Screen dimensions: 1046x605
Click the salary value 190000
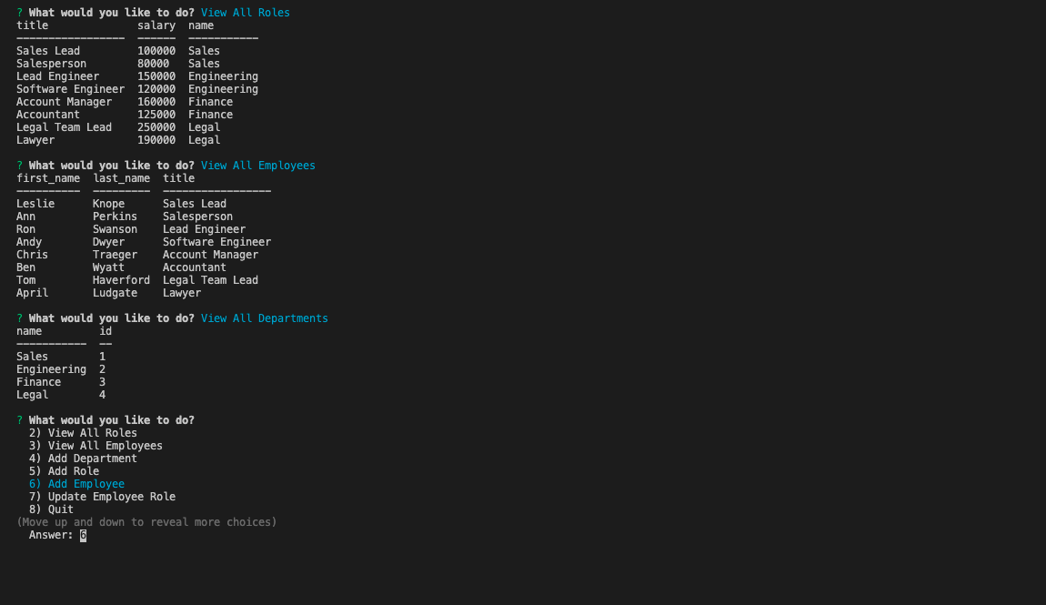[x=156, y=140]
